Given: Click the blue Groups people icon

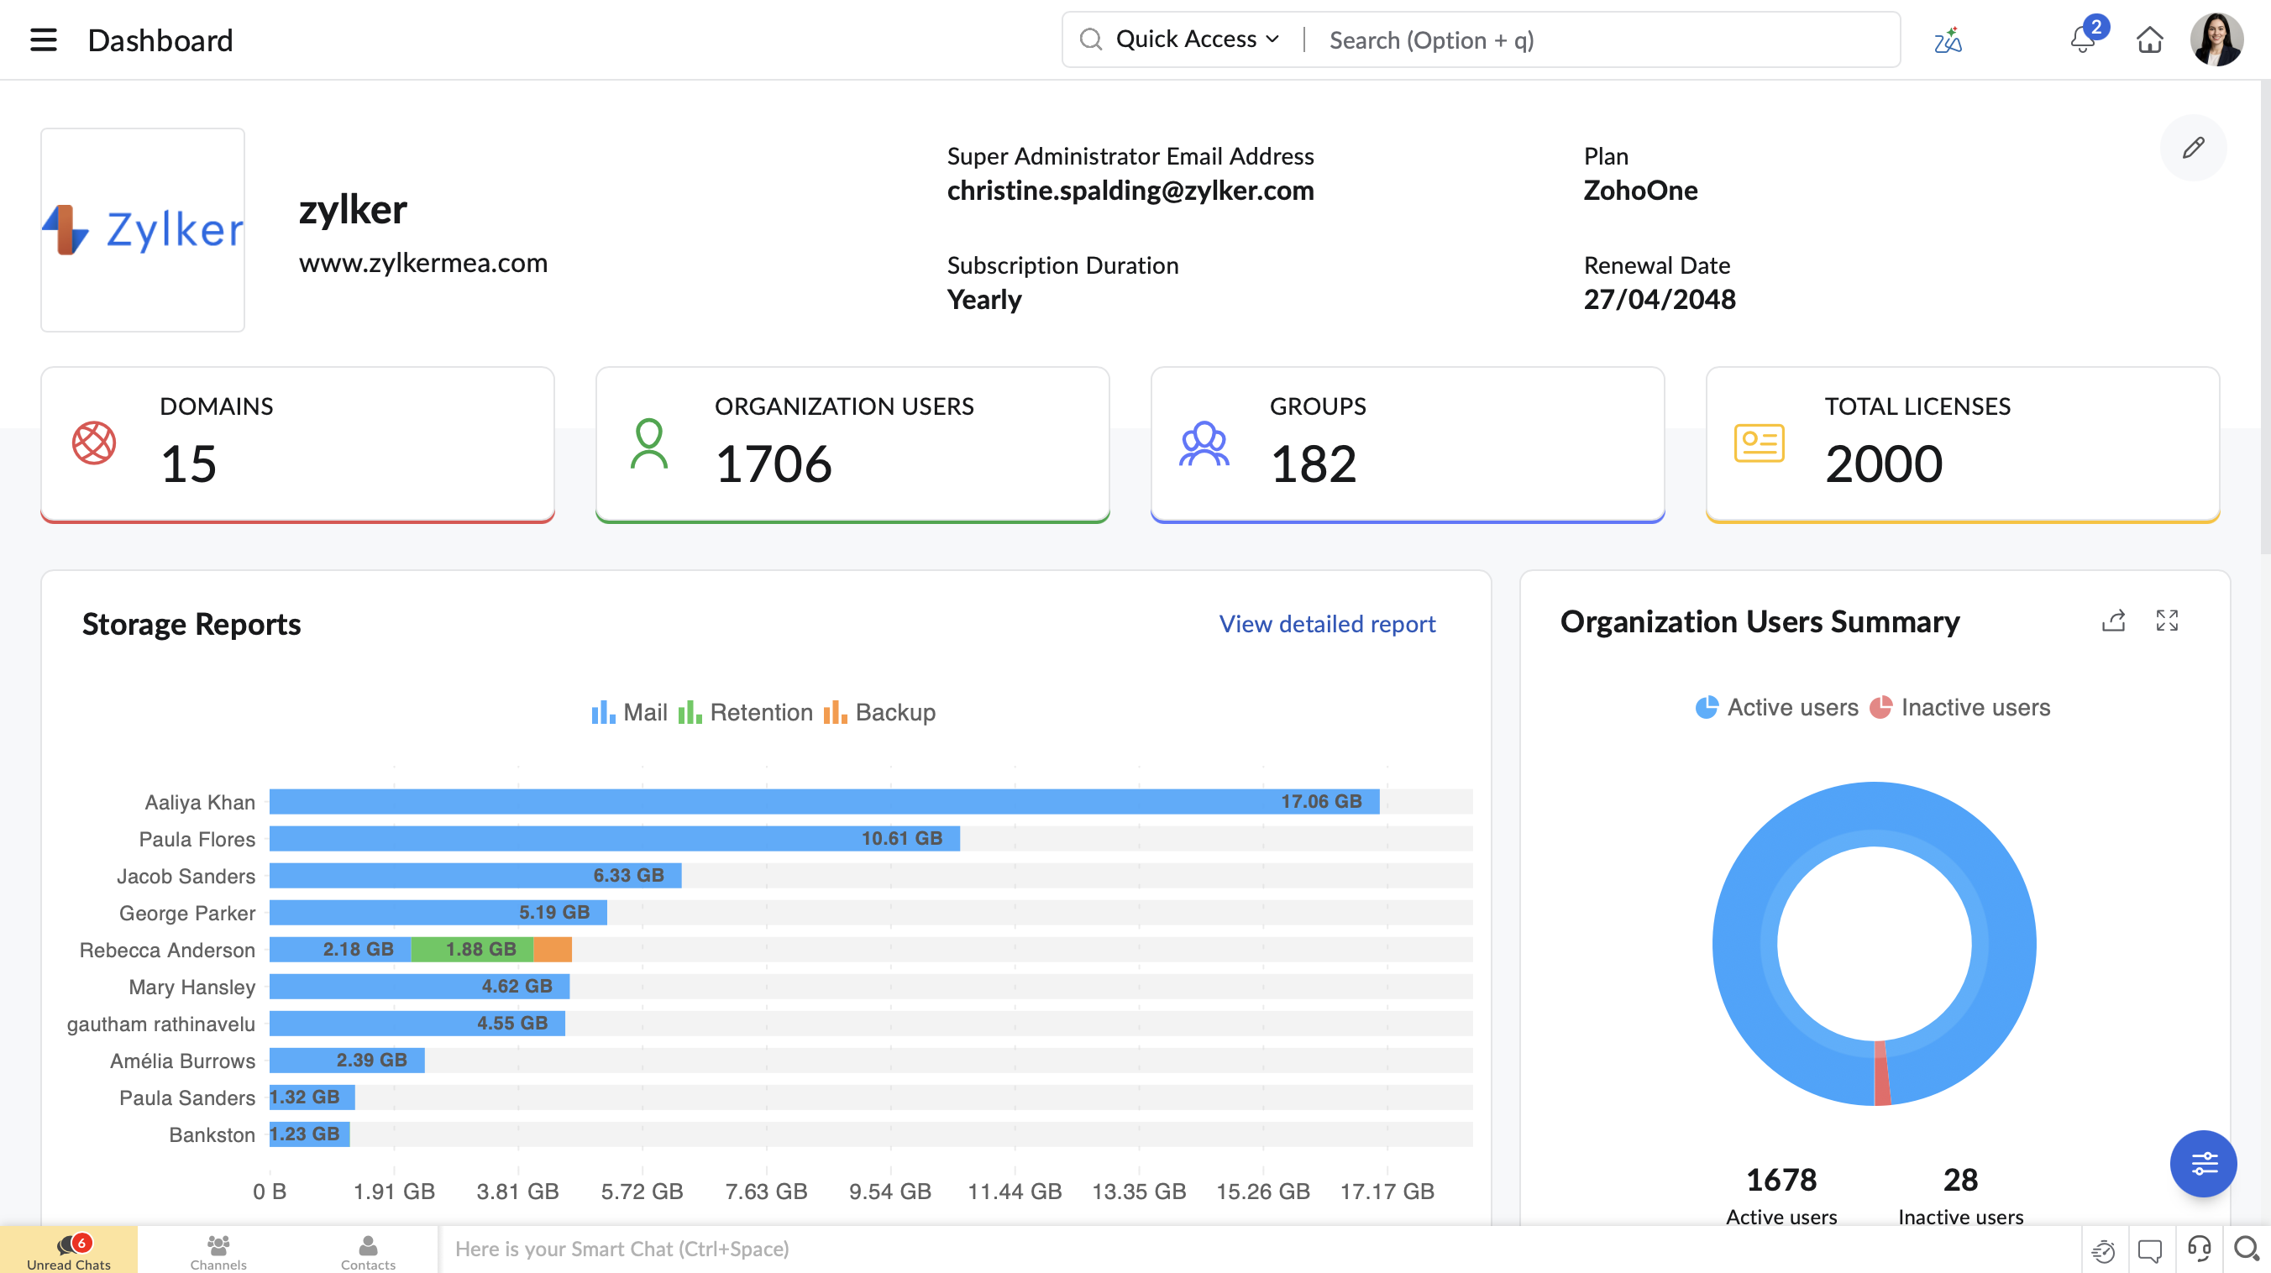Looking at the screenshot, I should (x=1204, y=443).
